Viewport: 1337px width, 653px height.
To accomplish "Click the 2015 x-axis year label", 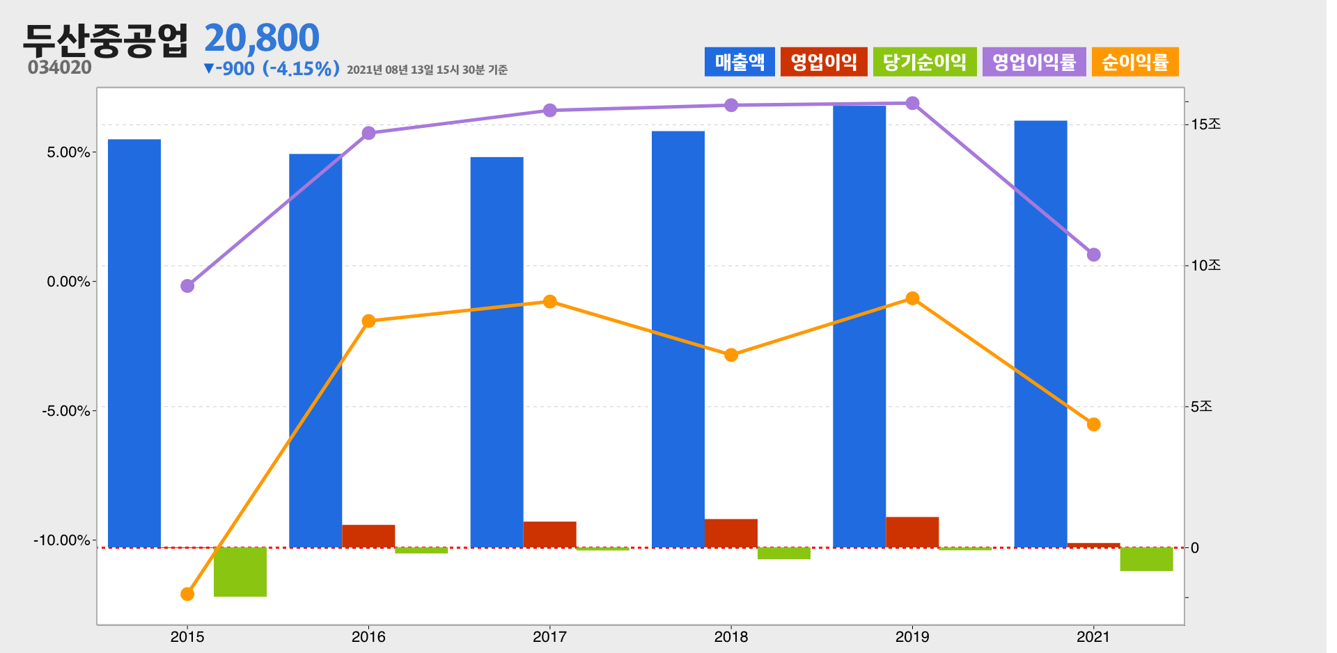I will (x=187, y=636).
